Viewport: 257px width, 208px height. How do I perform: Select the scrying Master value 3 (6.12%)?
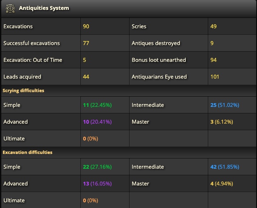pos(222,122)
